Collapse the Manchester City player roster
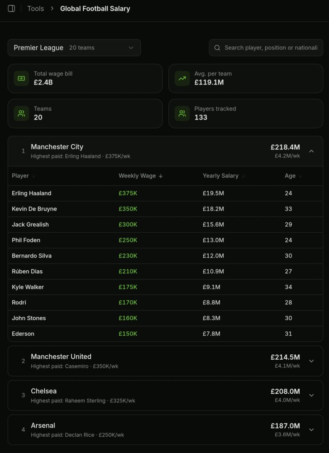 click(311, 151)
